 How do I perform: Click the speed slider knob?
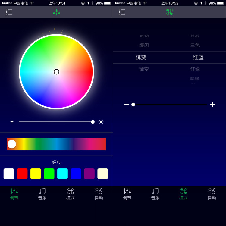pos(133,105)
